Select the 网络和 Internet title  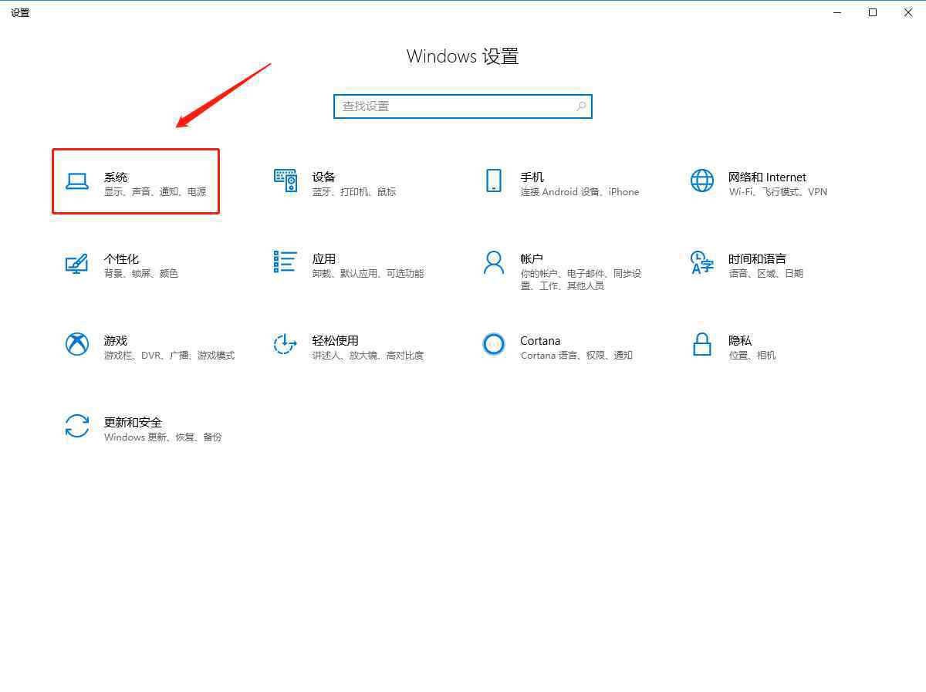click(x=768, y=177)
